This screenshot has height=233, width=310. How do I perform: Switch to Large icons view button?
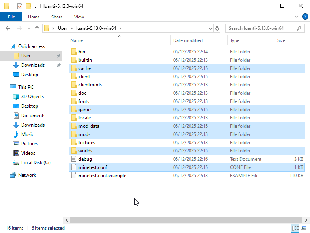point(304,228)
